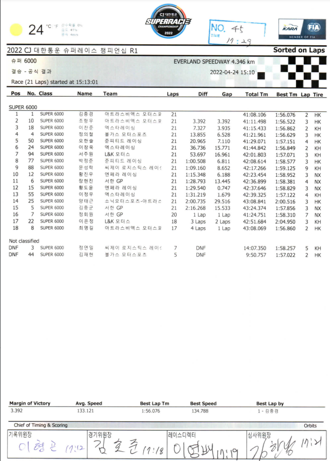Viewport: 330px width, 461px height.
Task: Select the driver name 김종겸 in position 1
Action: [86, 114]
